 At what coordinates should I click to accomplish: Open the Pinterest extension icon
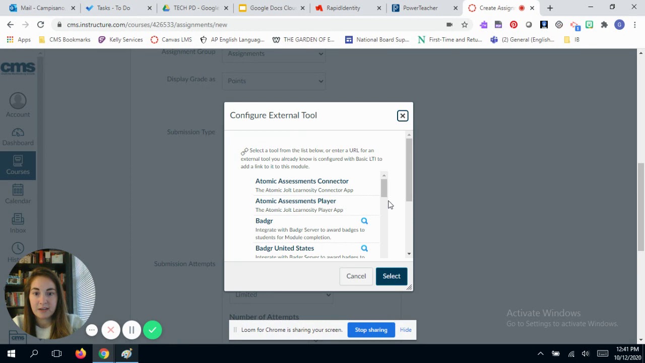[513, 25]
